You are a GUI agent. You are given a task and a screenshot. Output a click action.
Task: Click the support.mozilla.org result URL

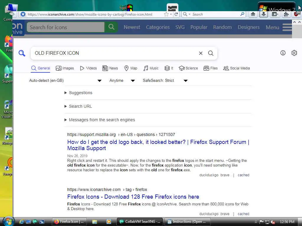tap(121, 134)
